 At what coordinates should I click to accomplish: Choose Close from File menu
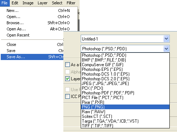pyautogui.click(x=32, y=44)
